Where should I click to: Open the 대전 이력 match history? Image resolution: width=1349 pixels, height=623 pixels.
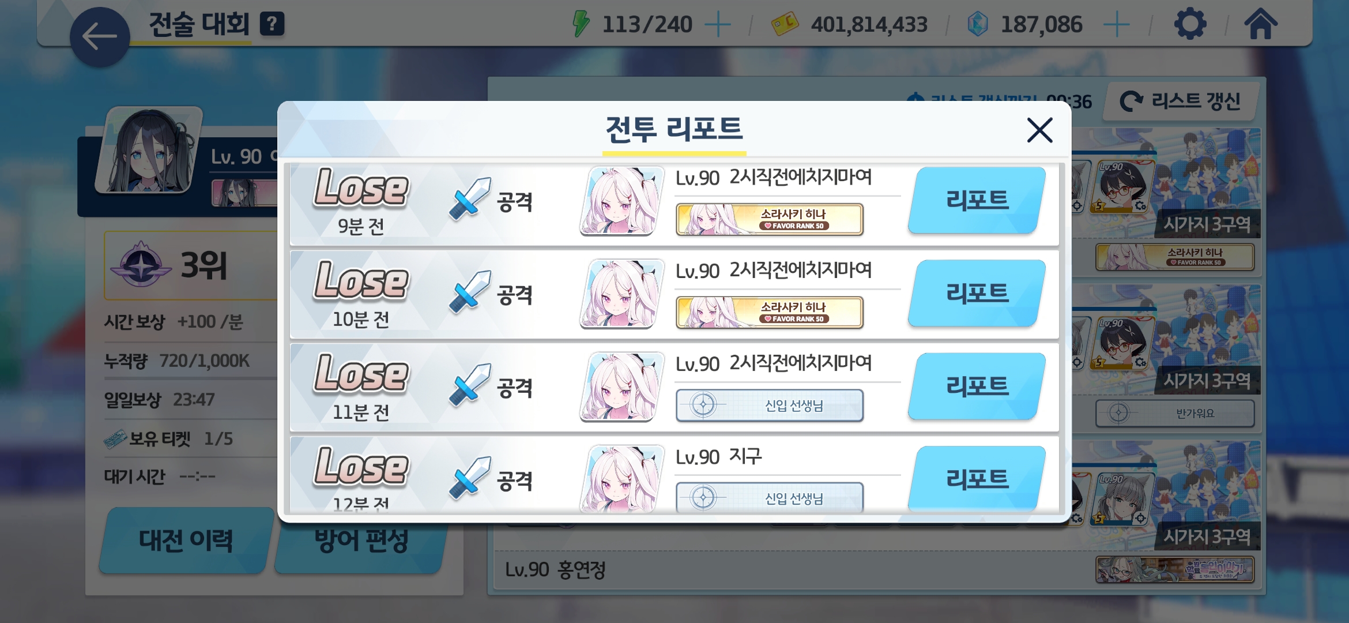point(186,541)
